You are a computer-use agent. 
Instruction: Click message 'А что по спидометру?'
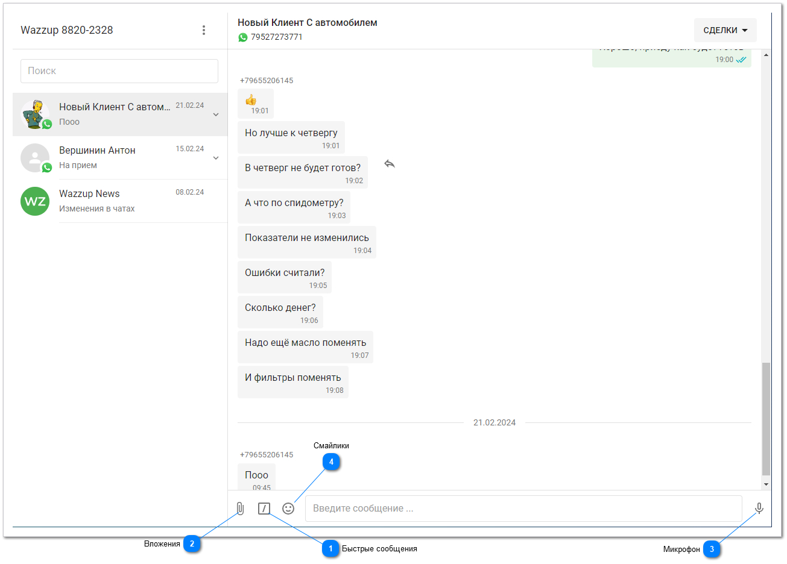(294, 207)
